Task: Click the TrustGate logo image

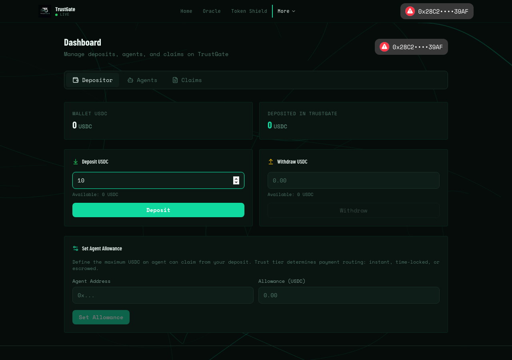Action: tap(45, 11)
